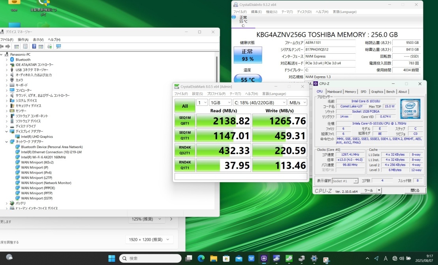Click the taskbar search box

coord(150,258)
